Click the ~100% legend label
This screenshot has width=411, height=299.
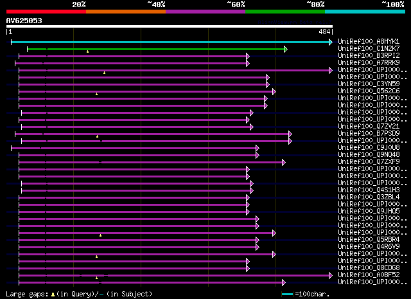(393, 5)
